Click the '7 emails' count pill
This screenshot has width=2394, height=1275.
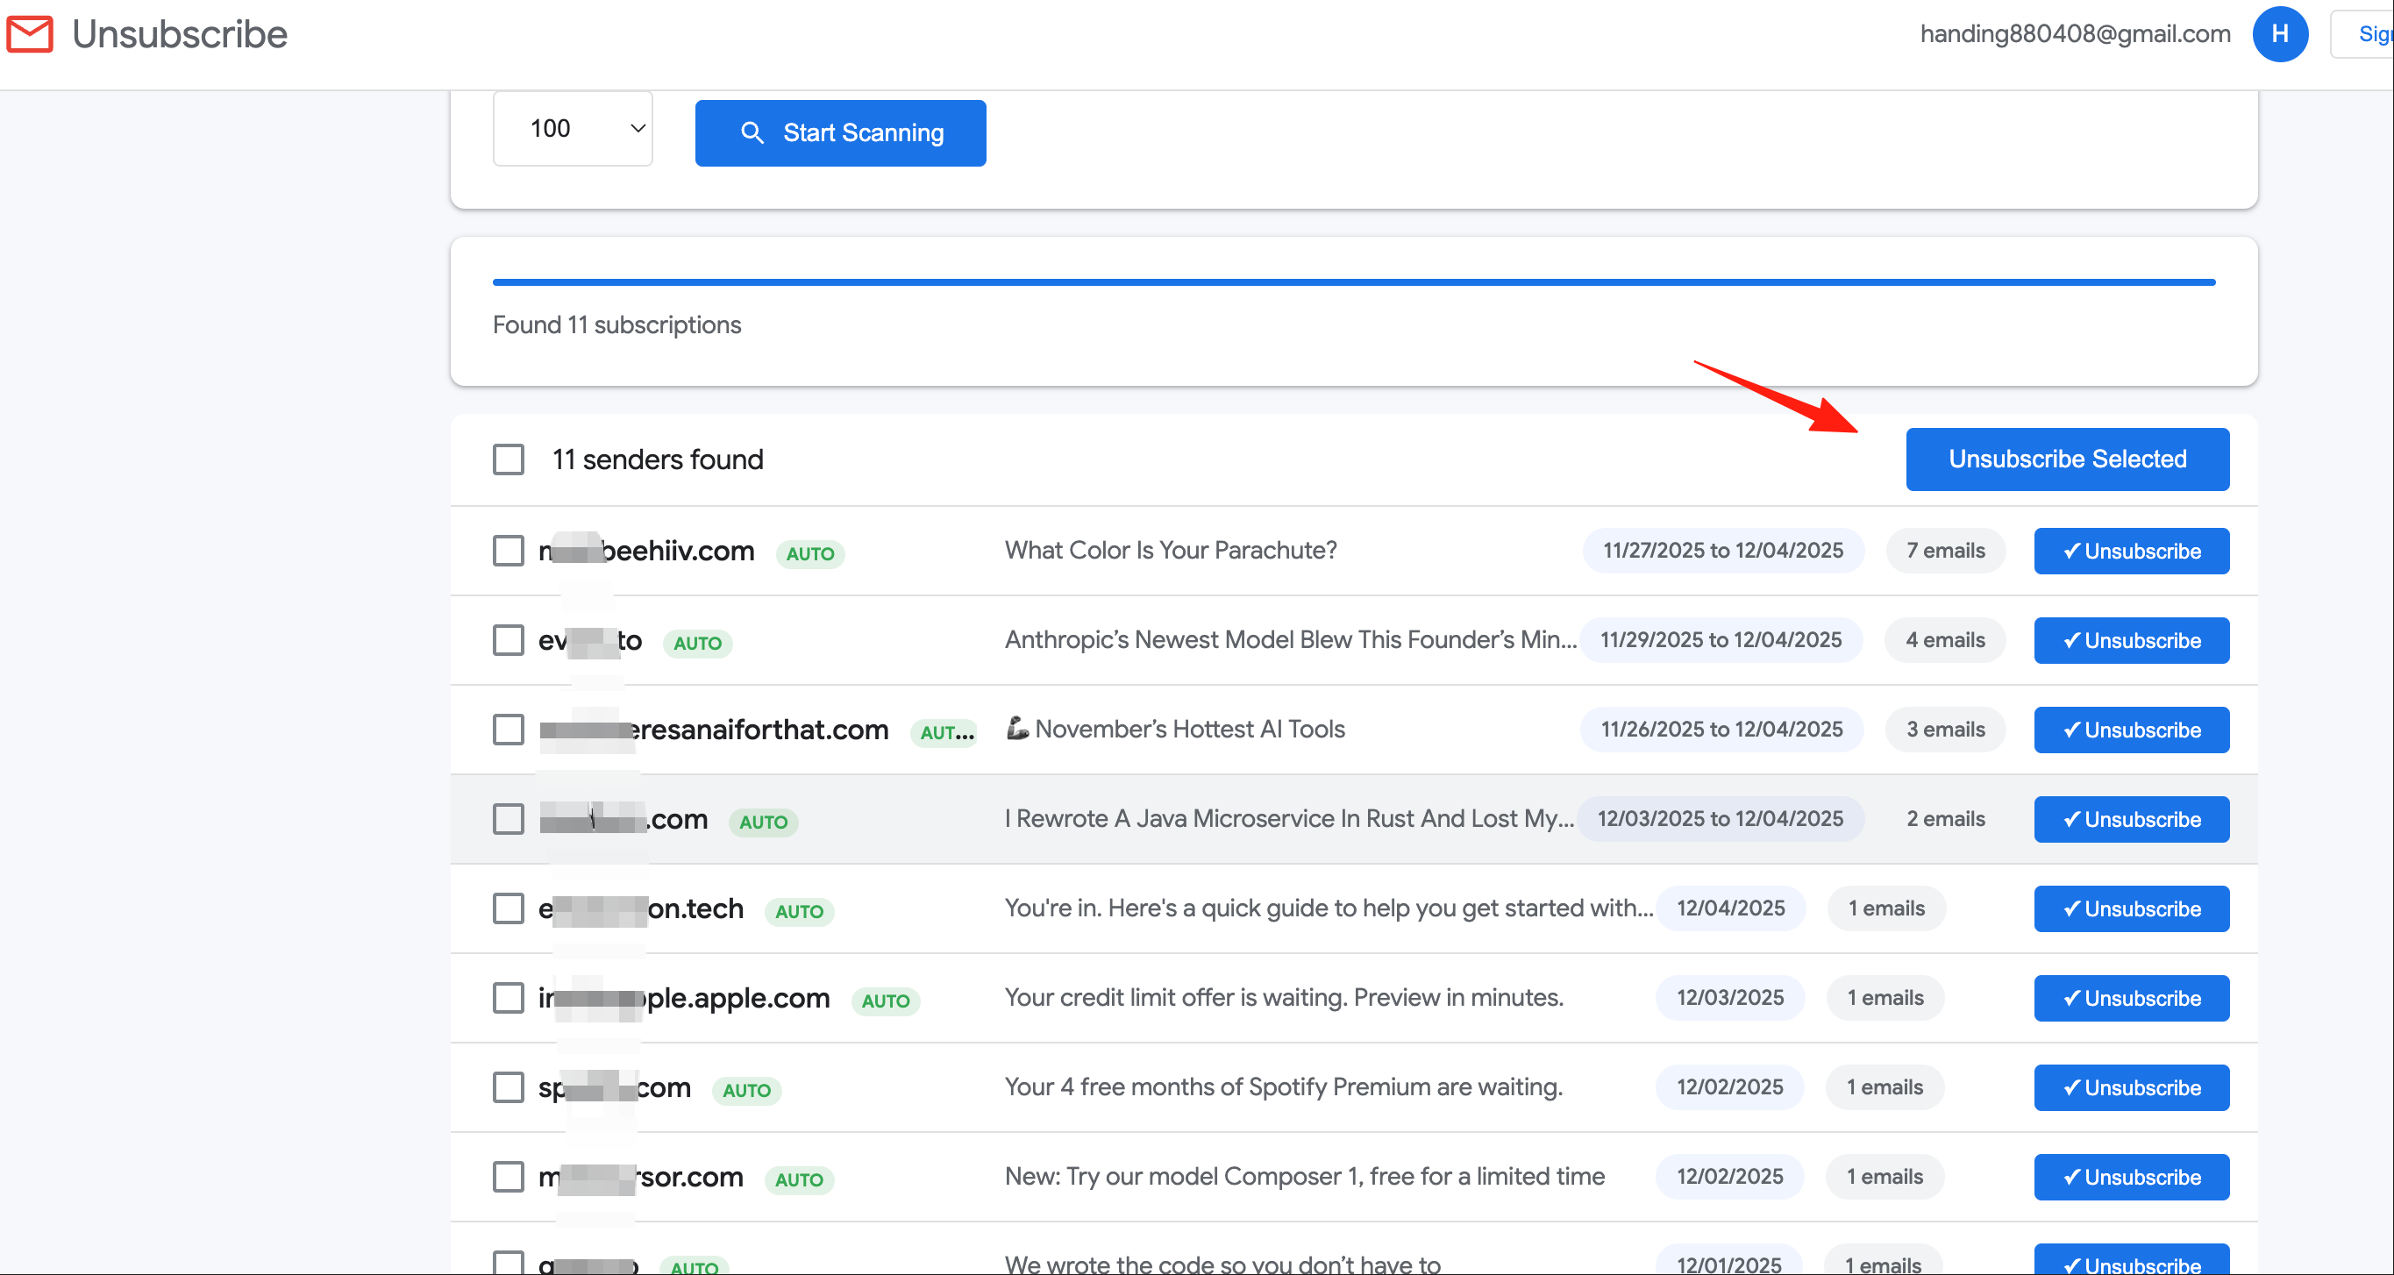pos(1945,550)
